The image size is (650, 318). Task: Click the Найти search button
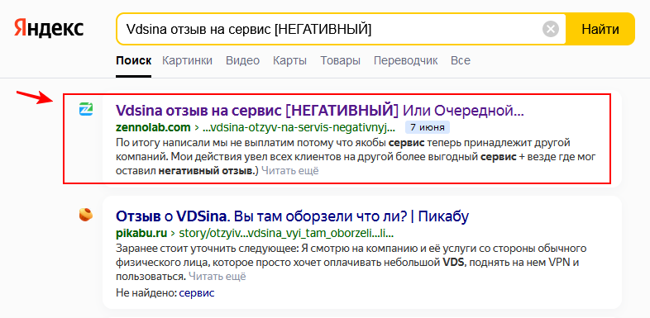coord(600,29)
